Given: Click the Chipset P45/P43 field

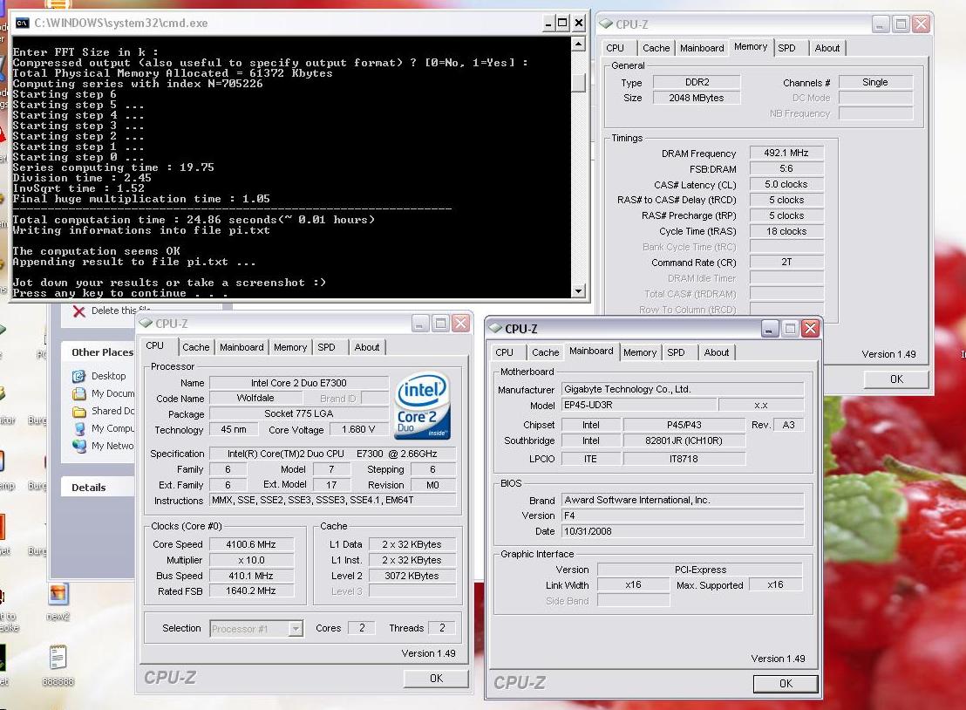Looking at the screenshot, I should coord(684,425).
